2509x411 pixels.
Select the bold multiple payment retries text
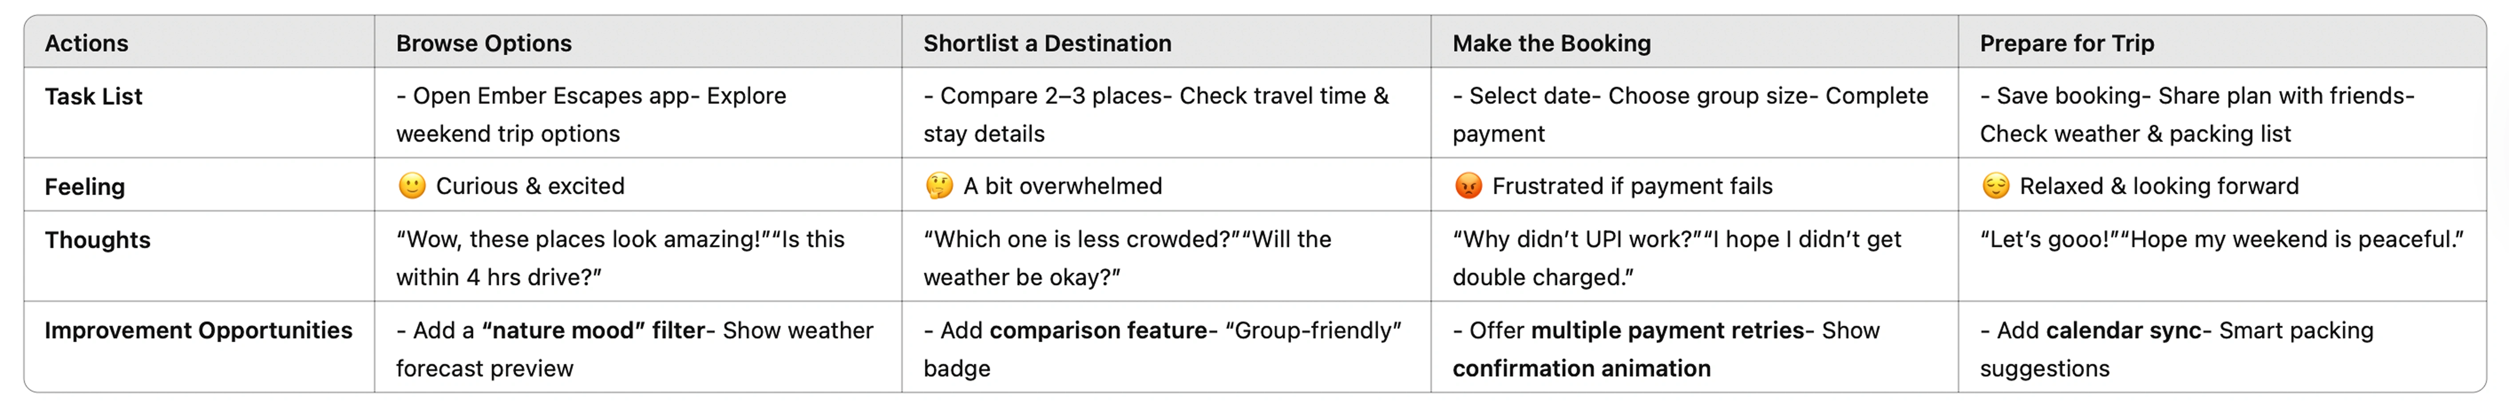1666,330
